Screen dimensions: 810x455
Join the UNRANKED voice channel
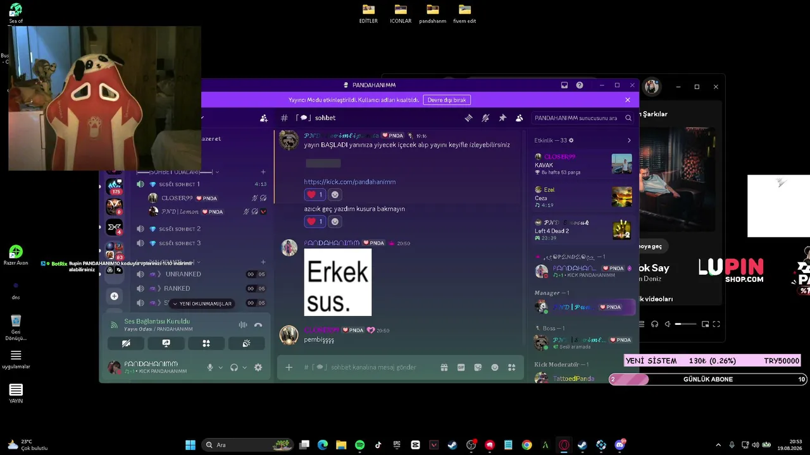202,274
